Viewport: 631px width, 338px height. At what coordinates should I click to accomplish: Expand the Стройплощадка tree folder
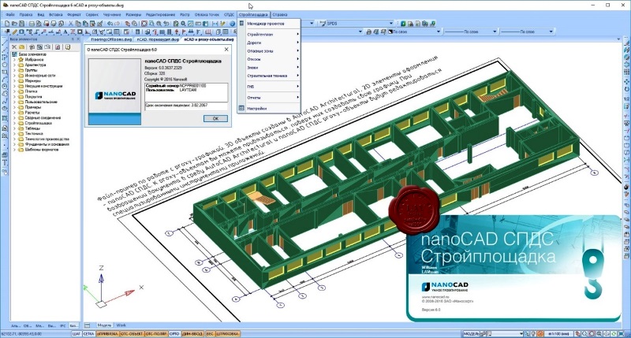(x=14, y=123)
